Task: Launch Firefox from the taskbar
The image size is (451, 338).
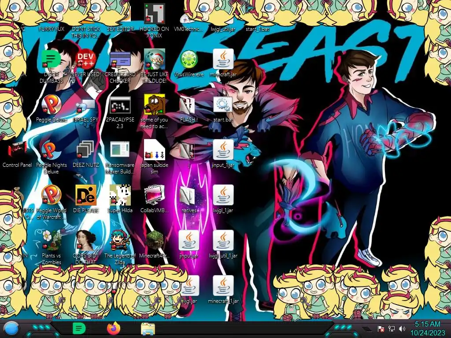Action: tap(113, 328)
